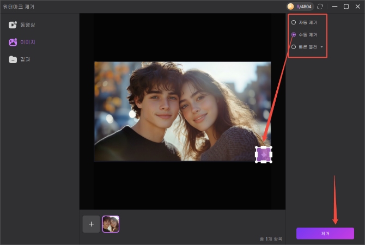Screen dimensions: 365x245
Task: Click the purple sparkle watermark selection box
Action: click(x=264, y=155)
